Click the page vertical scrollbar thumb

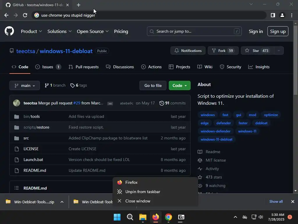[295, 60]
